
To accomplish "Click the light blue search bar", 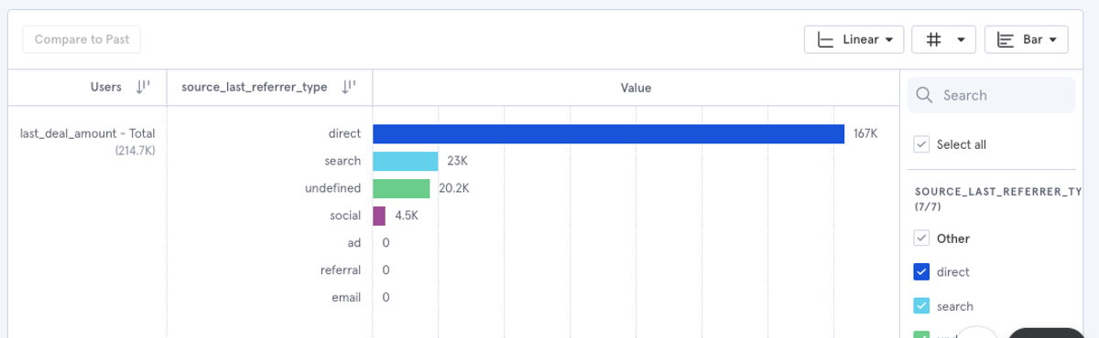I will point(405,162).
